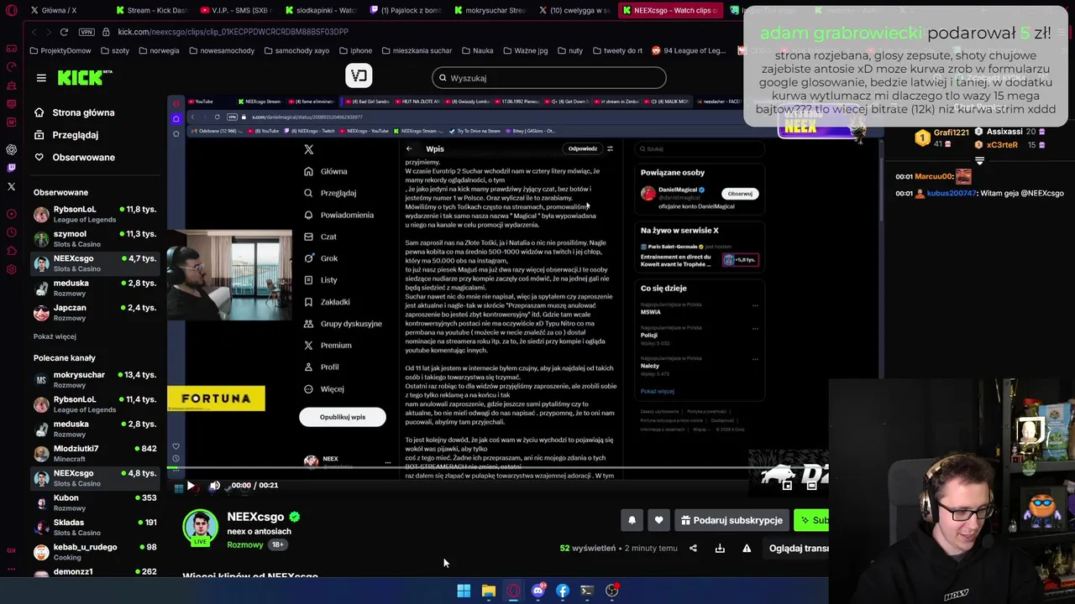The width and height of the screenshot is (1075, 604).
Task: Switch to Stream - Kick Dashboard tab
Action: click(151, 10)
